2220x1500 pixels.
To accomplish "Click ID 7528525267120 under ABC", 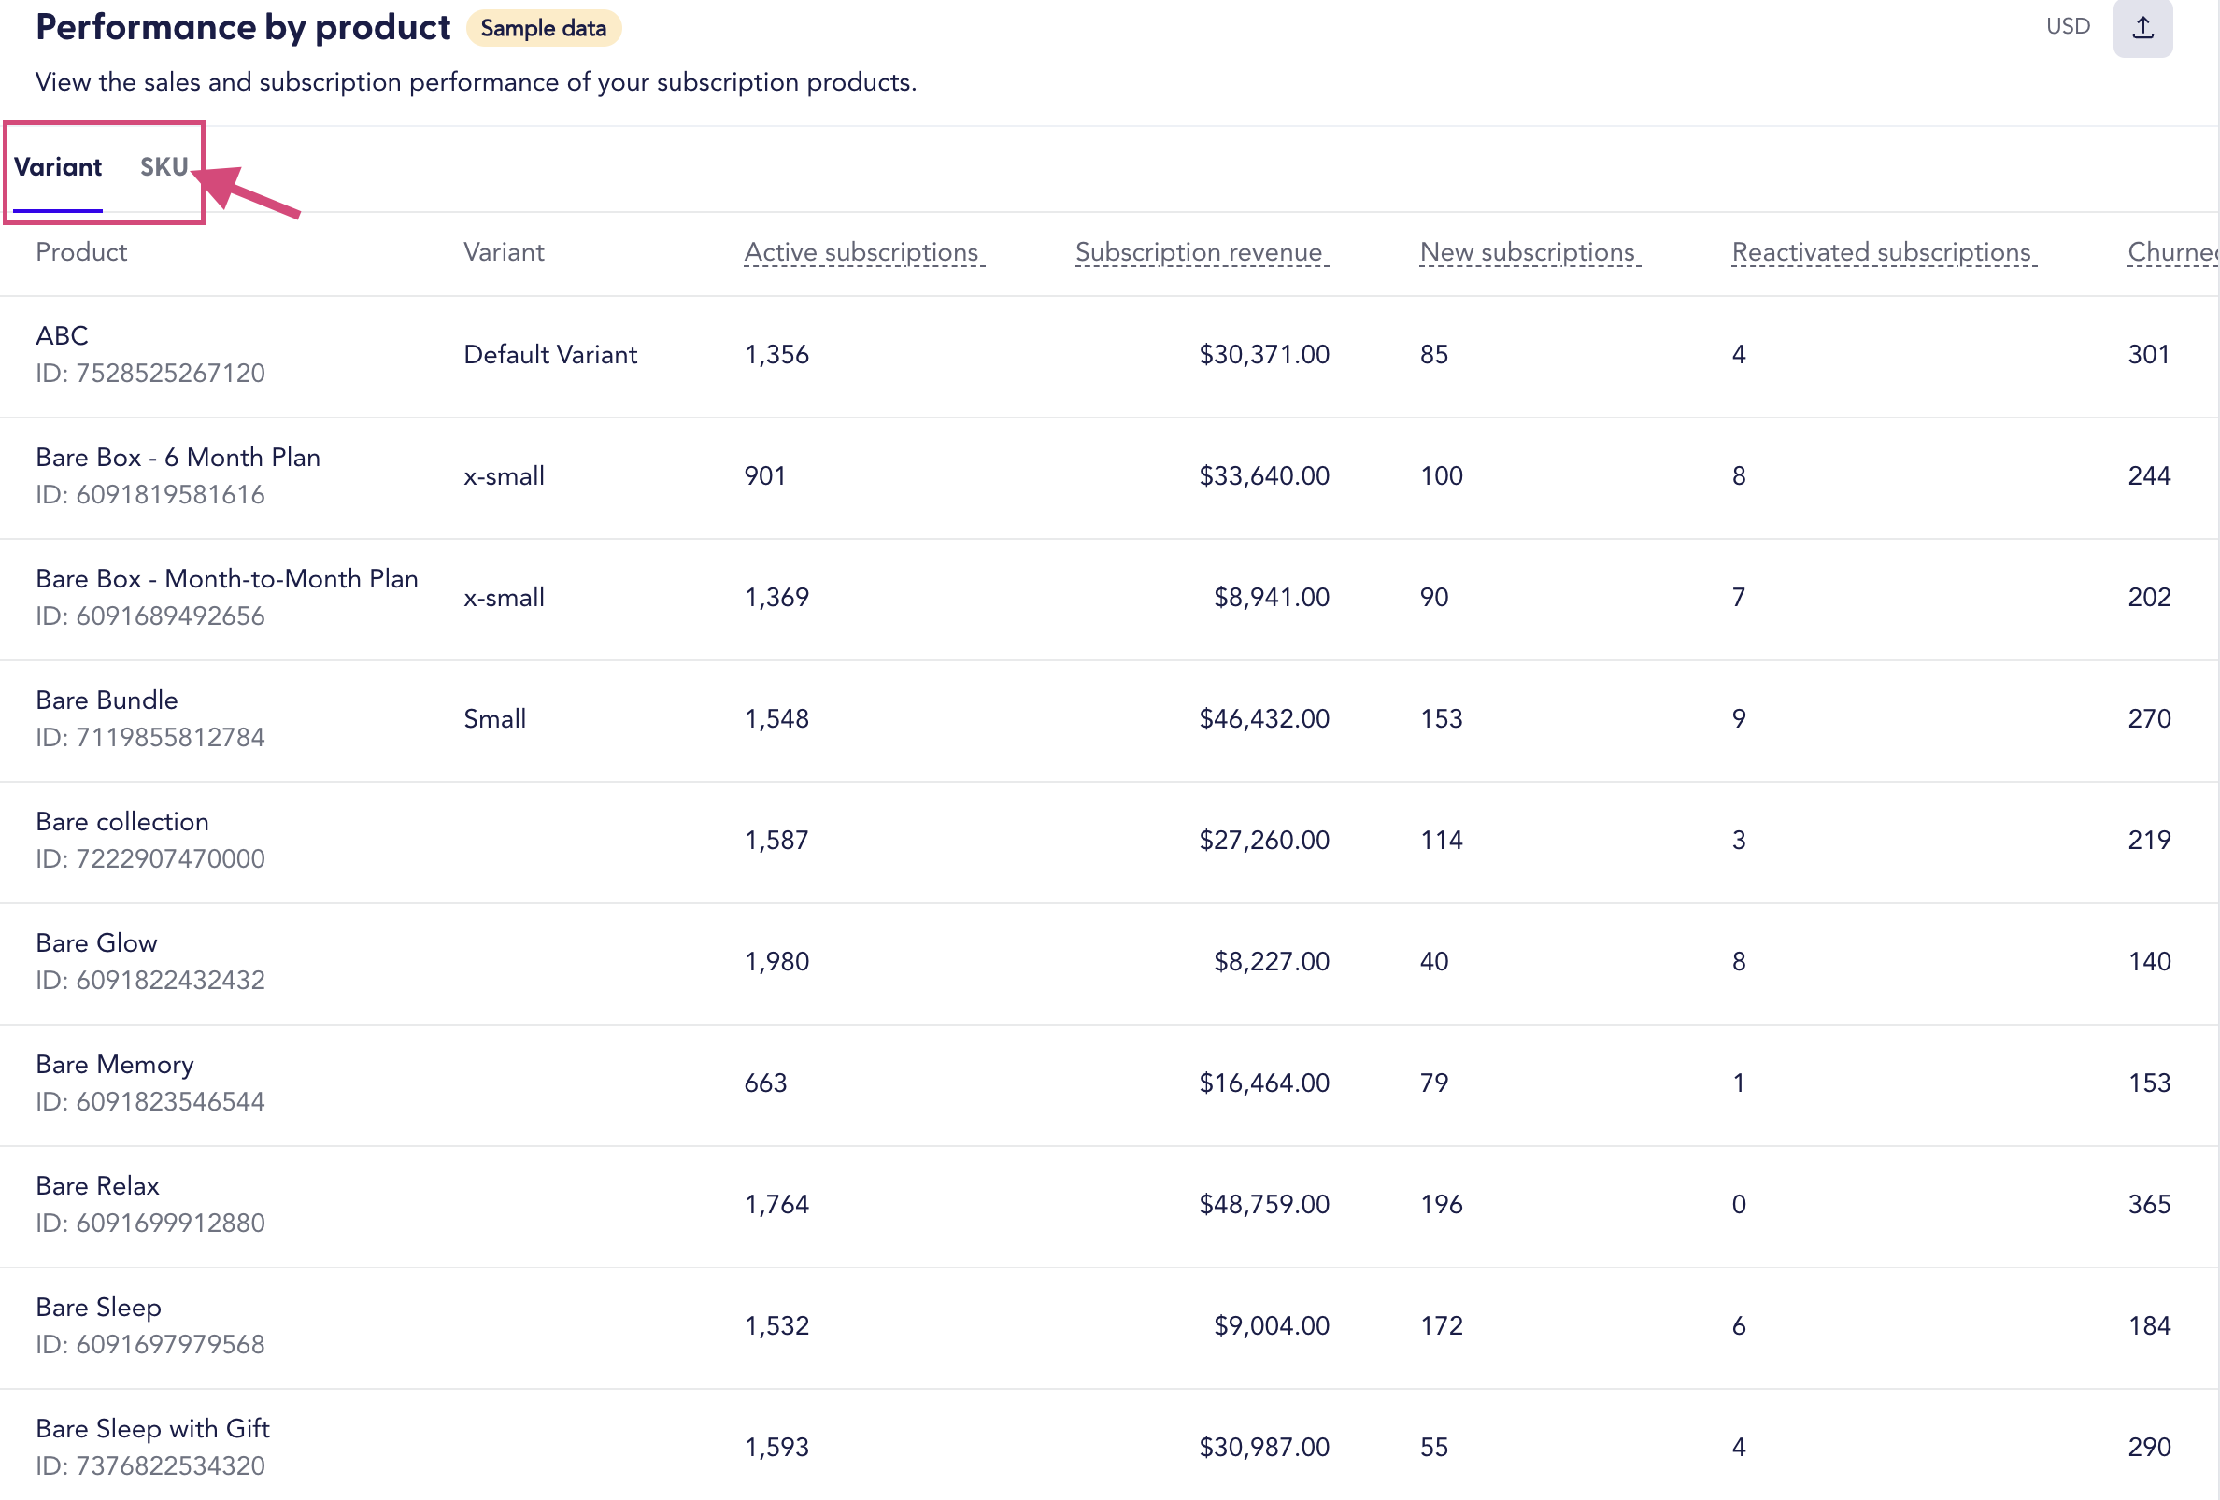I will (x=150, y=374).
